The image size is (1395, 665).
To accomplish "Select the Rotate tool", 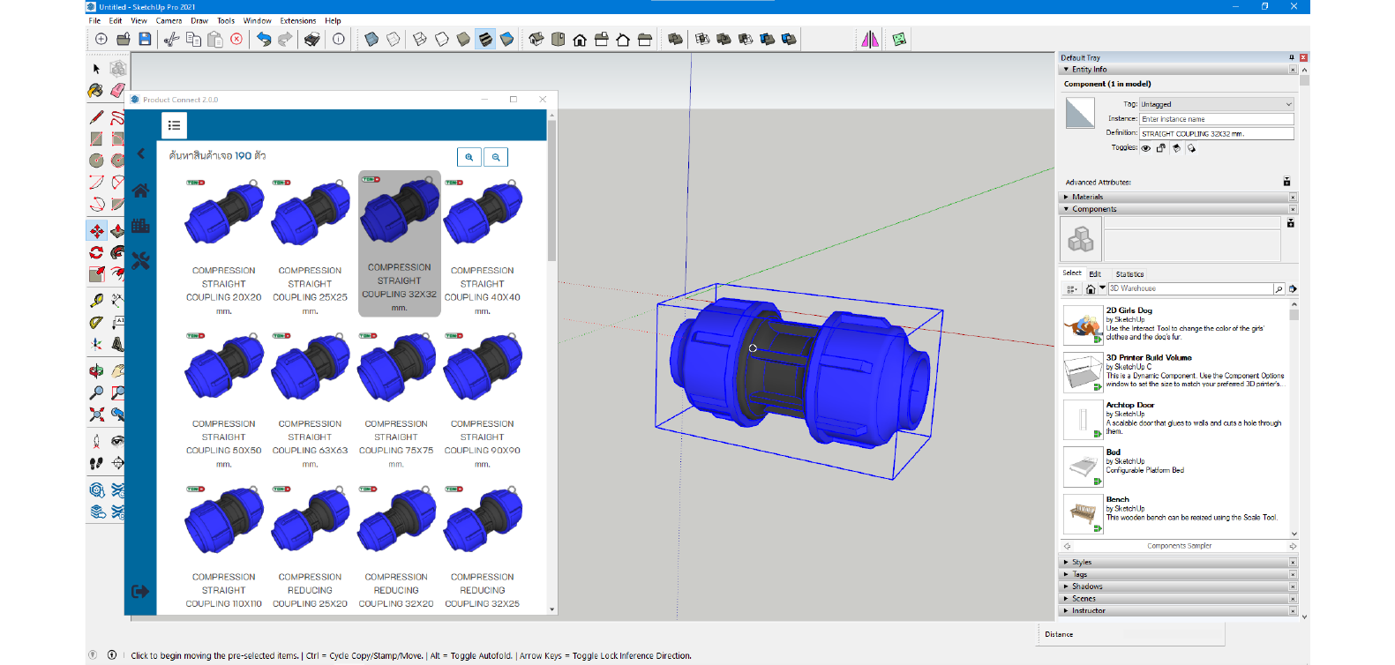I will 96,253.
